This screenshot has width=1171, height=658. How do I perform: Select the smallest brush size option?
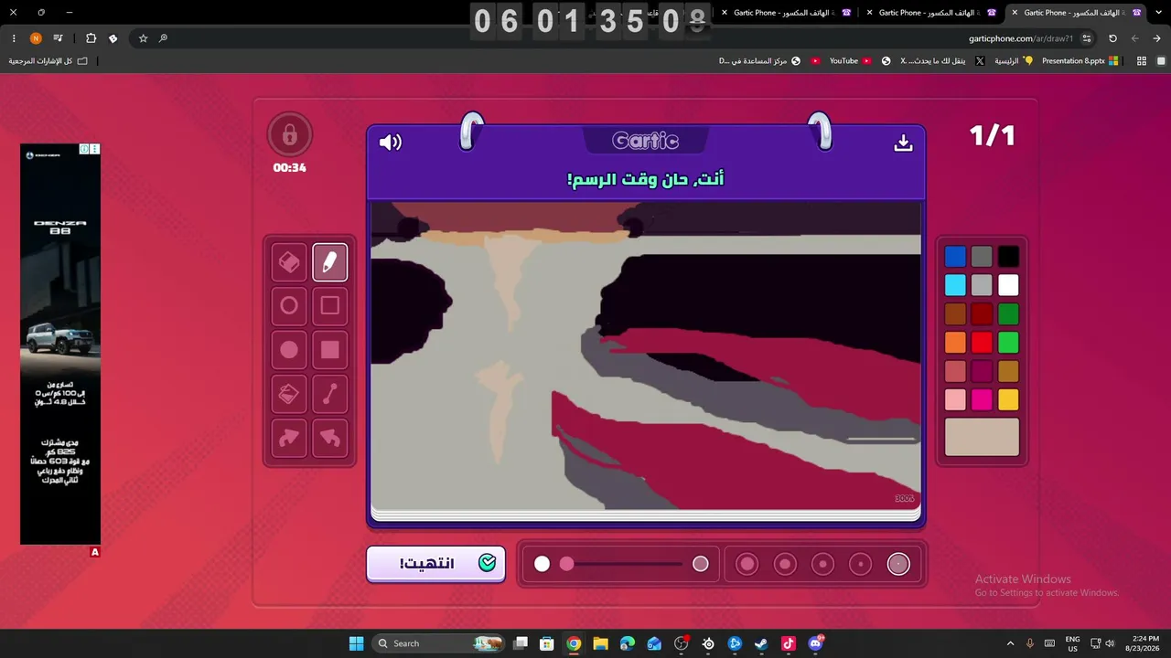(x=898, y=564)
